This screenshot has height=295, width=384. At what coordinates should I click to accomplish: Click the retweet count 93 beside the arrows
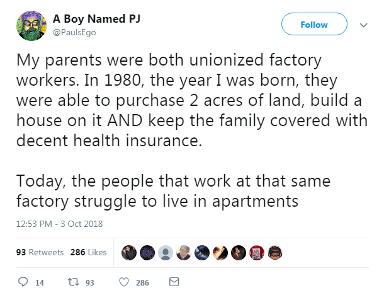[x=89, y=282]
